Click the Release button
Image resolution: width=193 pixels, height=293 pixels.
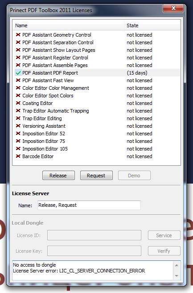[58, 176]
